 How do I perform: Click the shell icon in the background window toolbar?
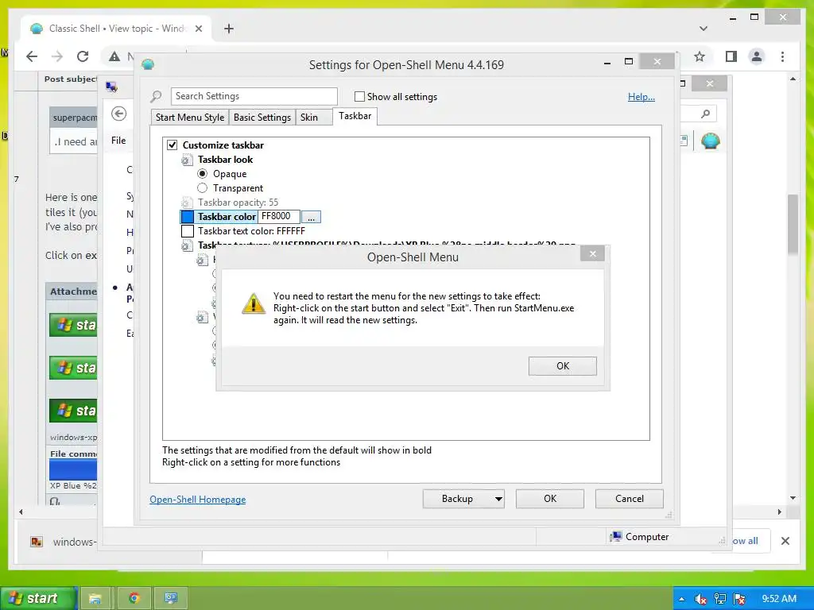pos(710,141)
